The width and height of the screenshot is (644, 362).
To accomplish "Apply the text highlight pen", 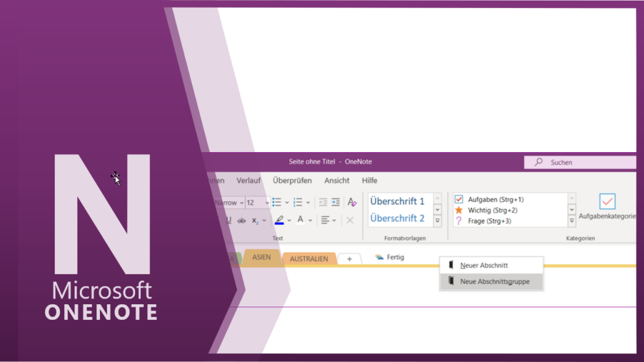I will pos(279,220).
